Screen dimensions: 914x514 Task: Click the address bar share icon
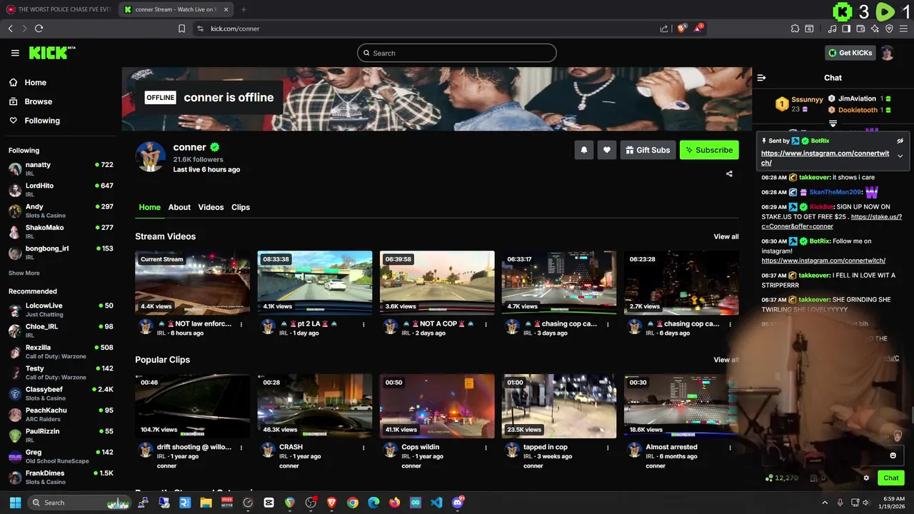664,29
